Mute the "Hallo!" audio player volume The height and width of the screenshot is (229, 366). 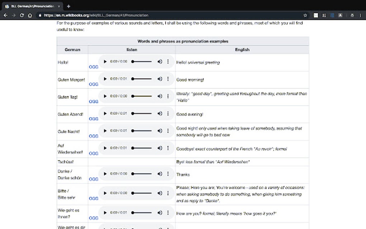pos(160,61)
